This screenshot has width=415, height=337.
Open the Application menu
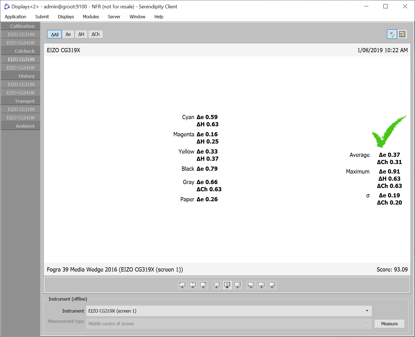(x=16, y=17)
